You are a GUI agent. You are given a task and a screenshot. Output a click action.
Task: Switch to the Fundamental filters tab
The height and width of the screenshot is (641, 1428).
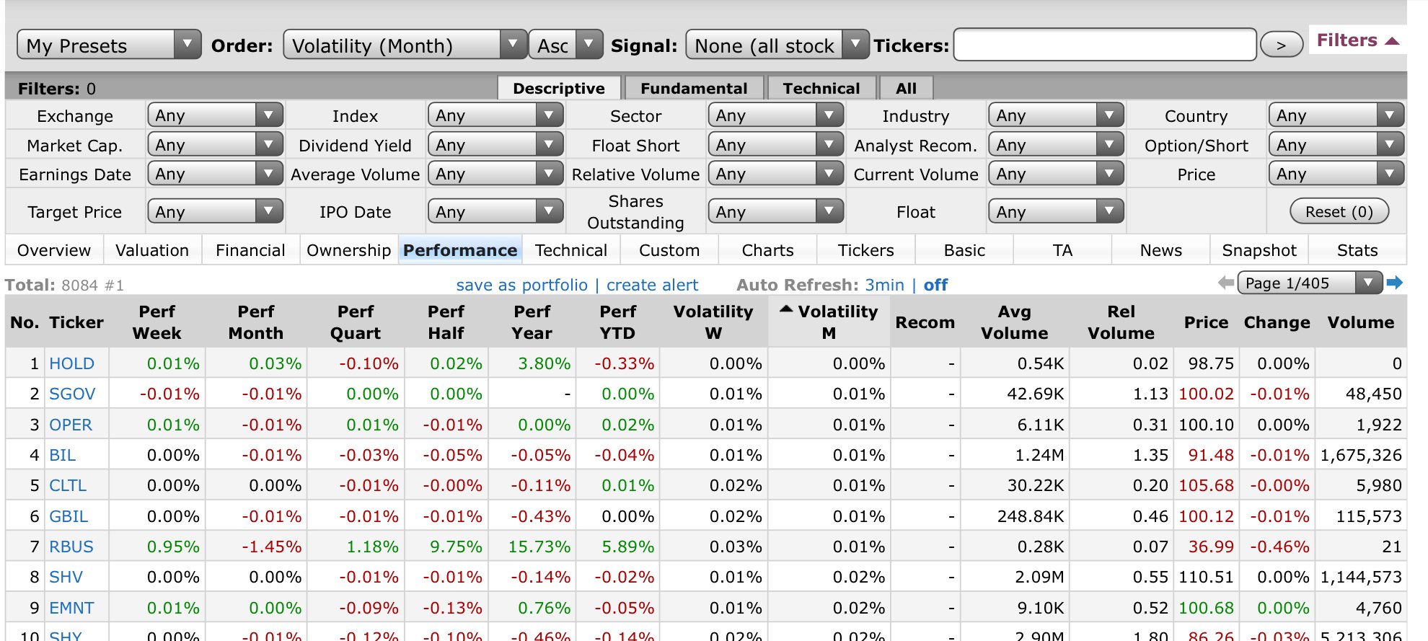pyautogui.click(x=693, y=88)
